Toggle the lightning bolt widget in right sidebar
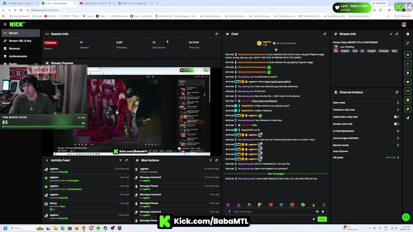The image size is (413, 232). pos(408,64)
